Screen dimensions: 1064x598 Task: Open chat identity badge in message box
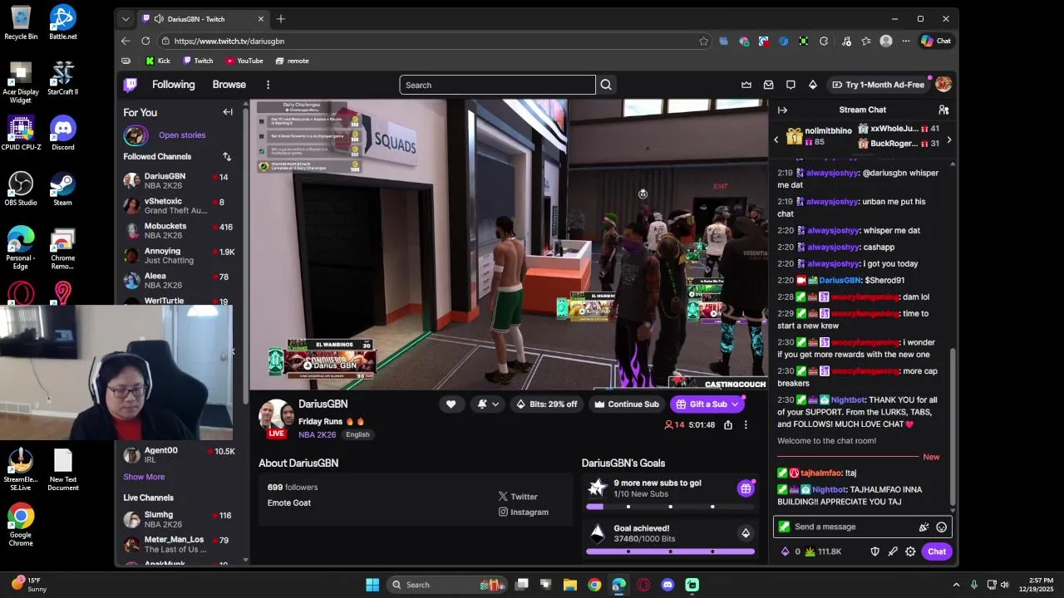pyautogui.click(x=784, y=527)
